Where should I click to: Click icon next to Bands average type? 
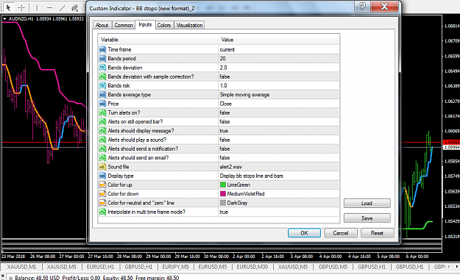tap(102, 95)
